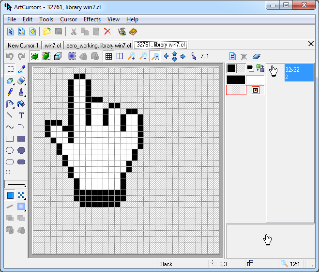The image size is (319, 272).
Task: Toggle the pixel grid display
Action: point(108,57)
